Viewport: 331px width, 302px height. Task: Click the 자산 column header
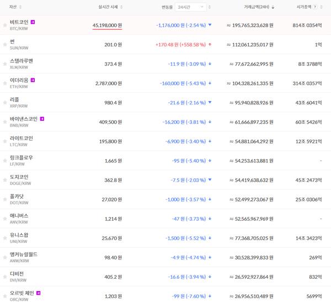point(13,7)
